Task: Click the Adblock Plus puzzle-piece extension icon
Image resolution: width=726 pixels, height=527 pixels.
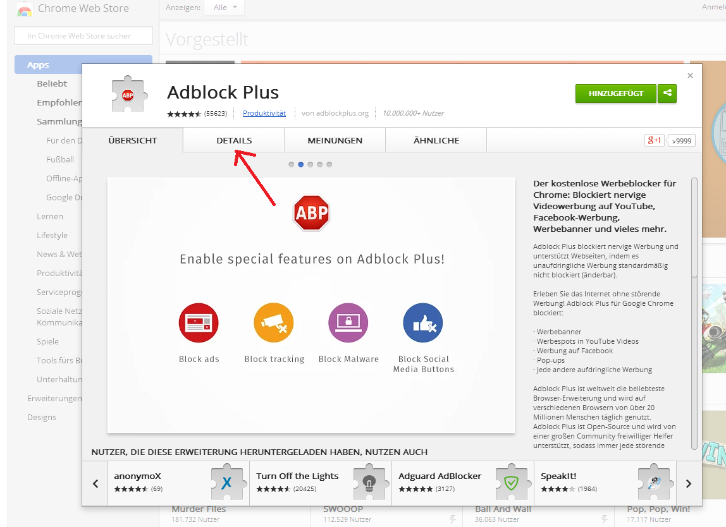Action: [130, 94]
